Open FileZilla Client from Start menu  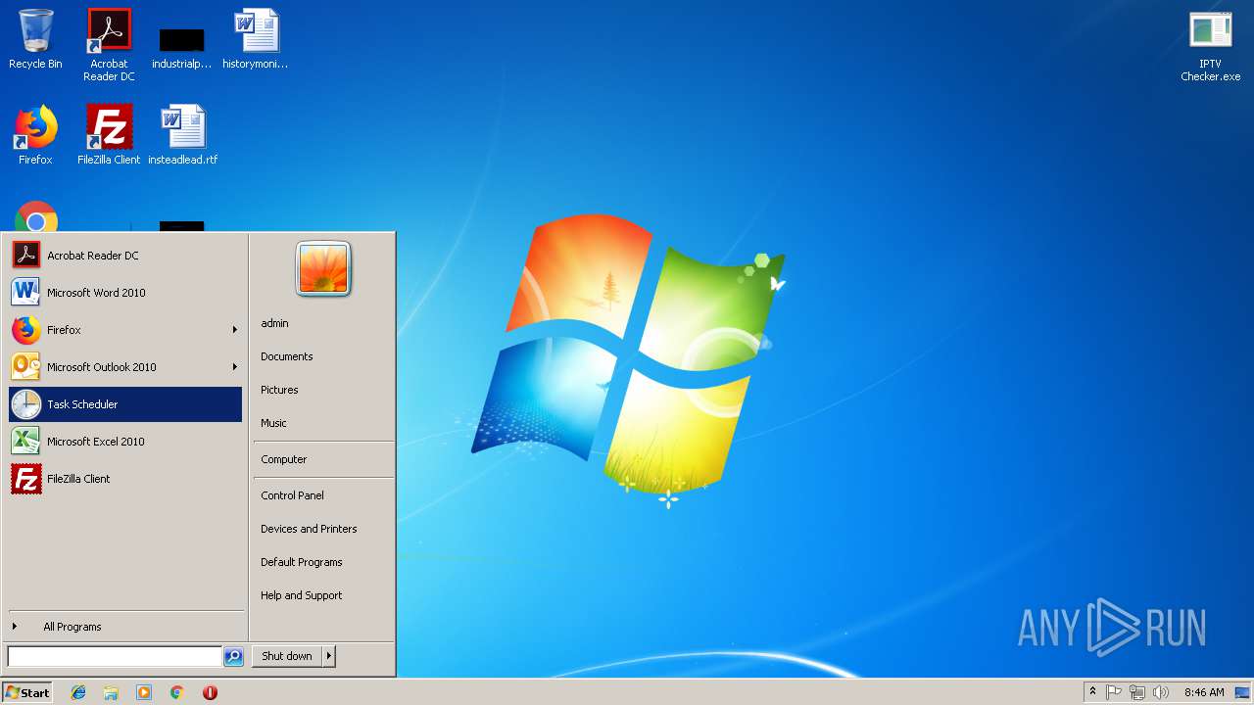[x=125, y=479]
